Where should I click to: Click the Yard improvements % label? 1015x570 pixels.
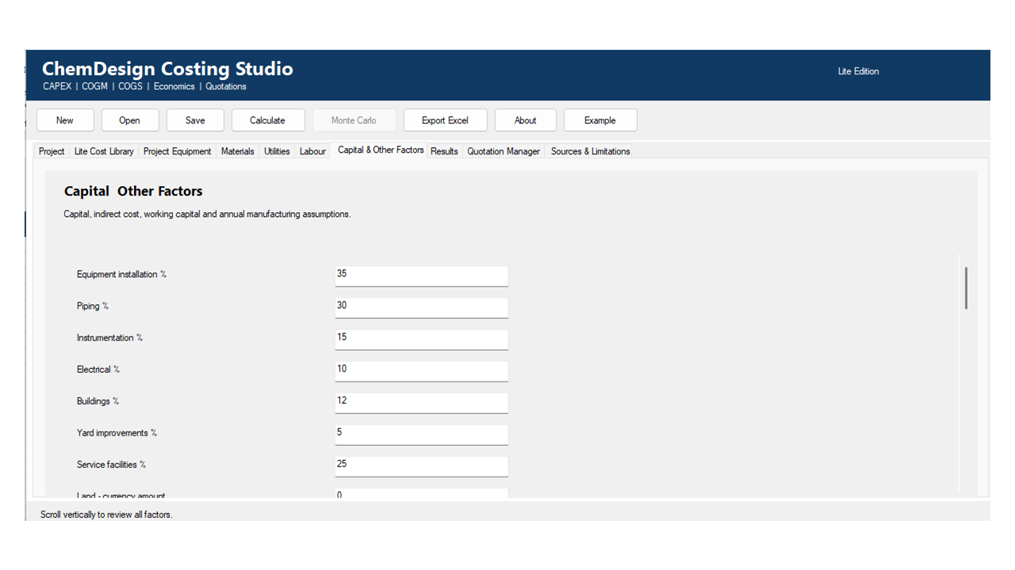[x=117, y=433]
